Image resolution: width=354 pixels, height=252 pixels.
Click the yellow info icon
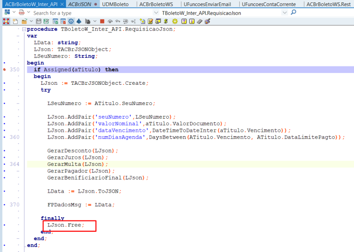pos(192,21)
